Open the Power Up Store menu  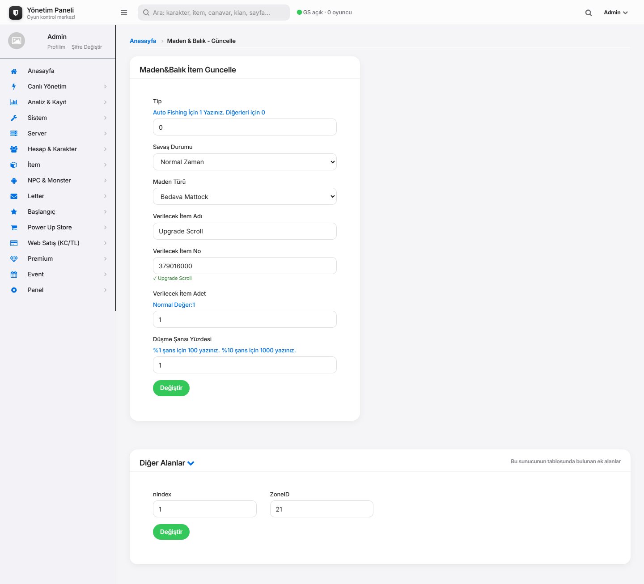[58, 228]
